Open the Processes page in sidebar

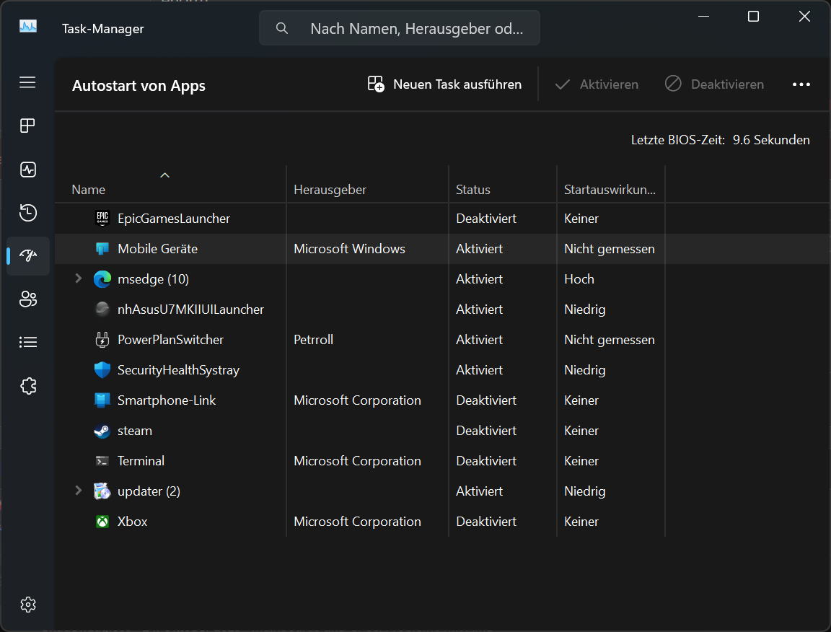coord(27,126)
